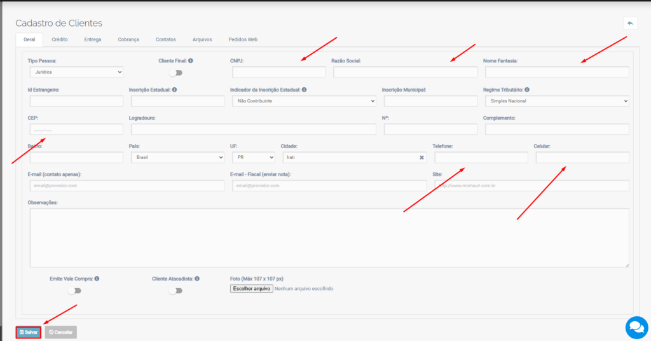The width and height of the screenshot is (651, 341).
Task: Switch to the Crédito tab
Action: click(60, 39)
